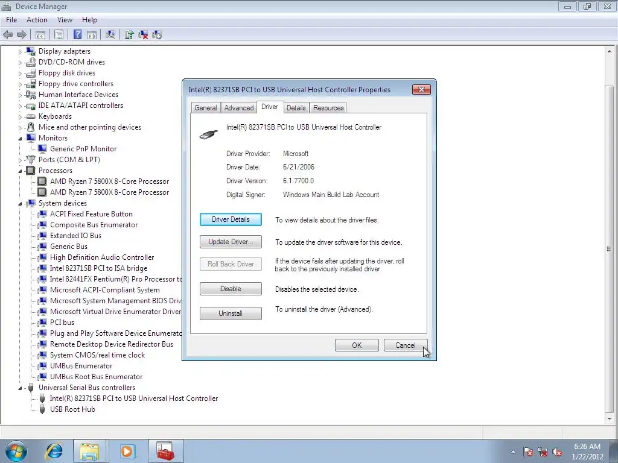The width and height of the screenshot is (618, 463).
Task: Show hidden tray icons arrow
Action: point(513,452)
